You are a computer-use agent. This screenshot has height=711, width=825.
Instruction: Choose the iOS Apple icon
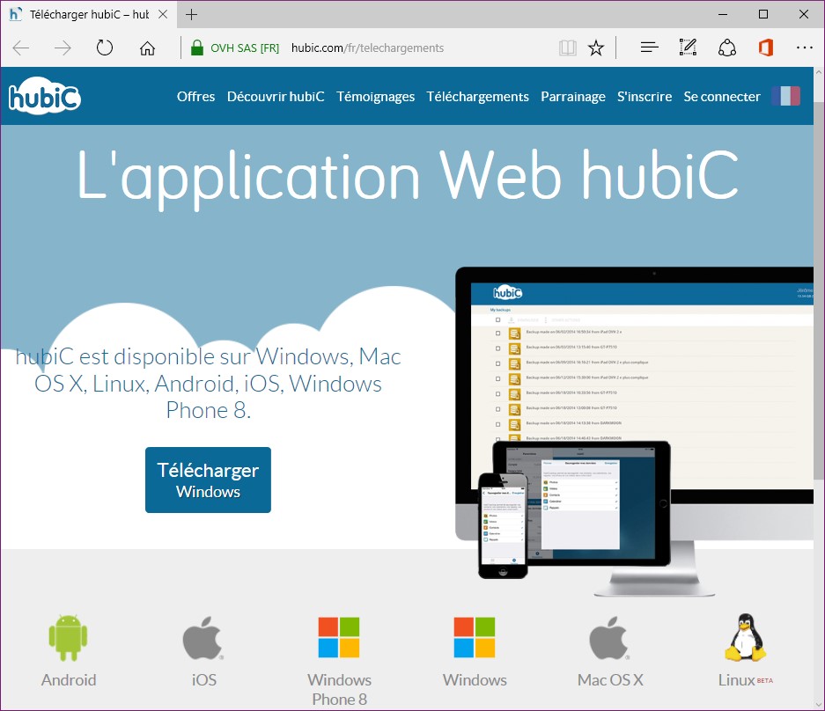[203, 639]
